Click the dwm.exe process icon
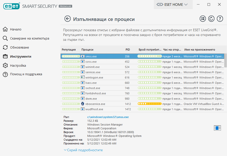The image size is (227, 156). (x=83, y=99)
